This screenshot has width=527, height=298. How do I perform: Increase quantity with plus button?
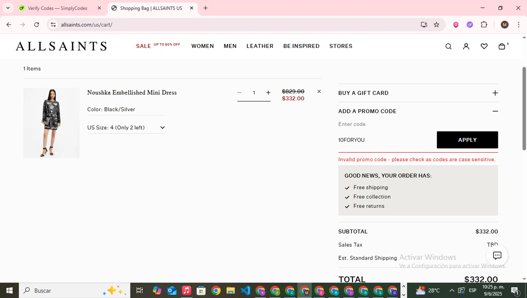tap(268, 93)
